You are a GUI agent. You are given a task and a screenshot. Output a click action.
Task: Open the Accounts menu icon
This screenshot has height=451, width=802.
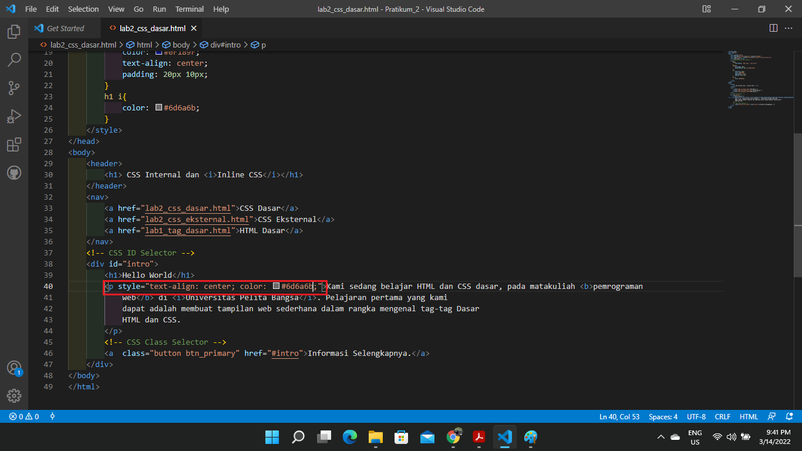pyautogui.click(x=14, y=368)
